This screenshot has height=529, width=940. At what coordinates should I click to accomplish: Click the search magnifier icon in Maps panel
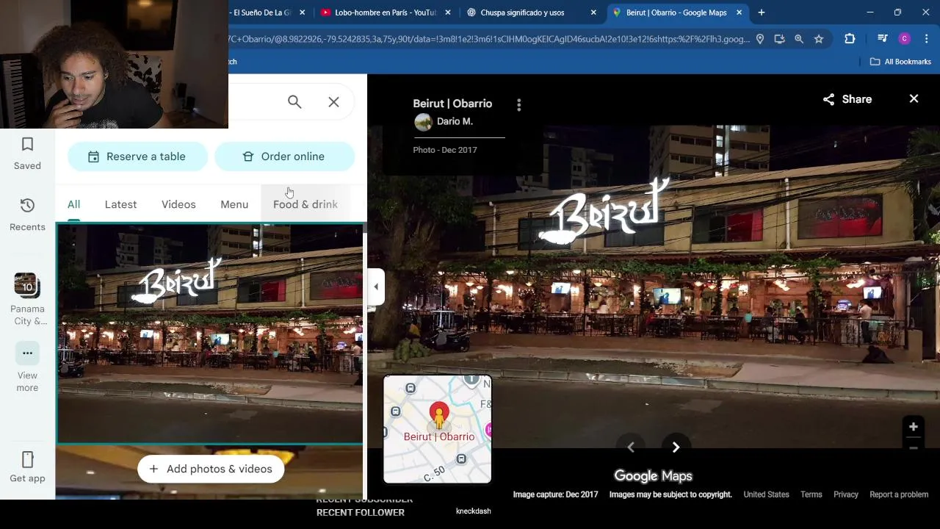[294, 102]
